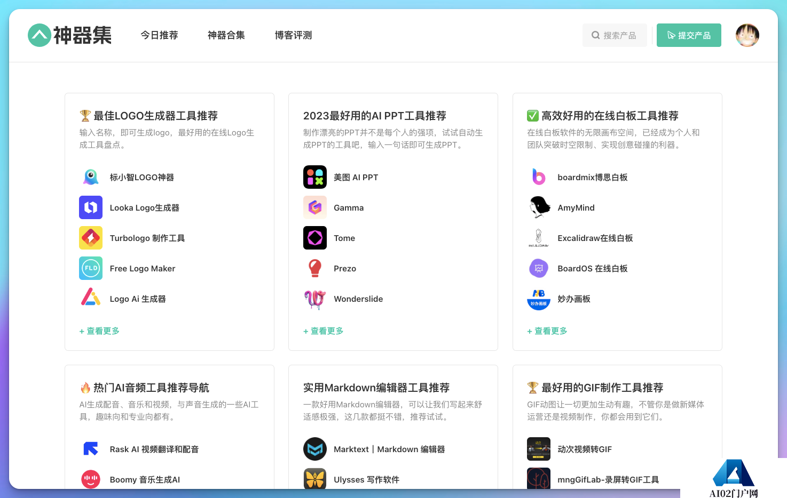Image resolution: width=787 pixels, height=498 pixels.
Task: Click the BoardOS 在线白板 text
Action: tap(593, 268)
